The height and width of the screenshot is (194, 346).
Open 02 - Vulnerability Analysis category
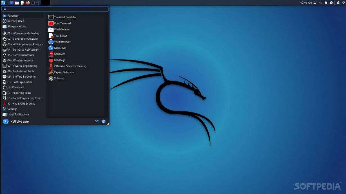coord(23,39)
